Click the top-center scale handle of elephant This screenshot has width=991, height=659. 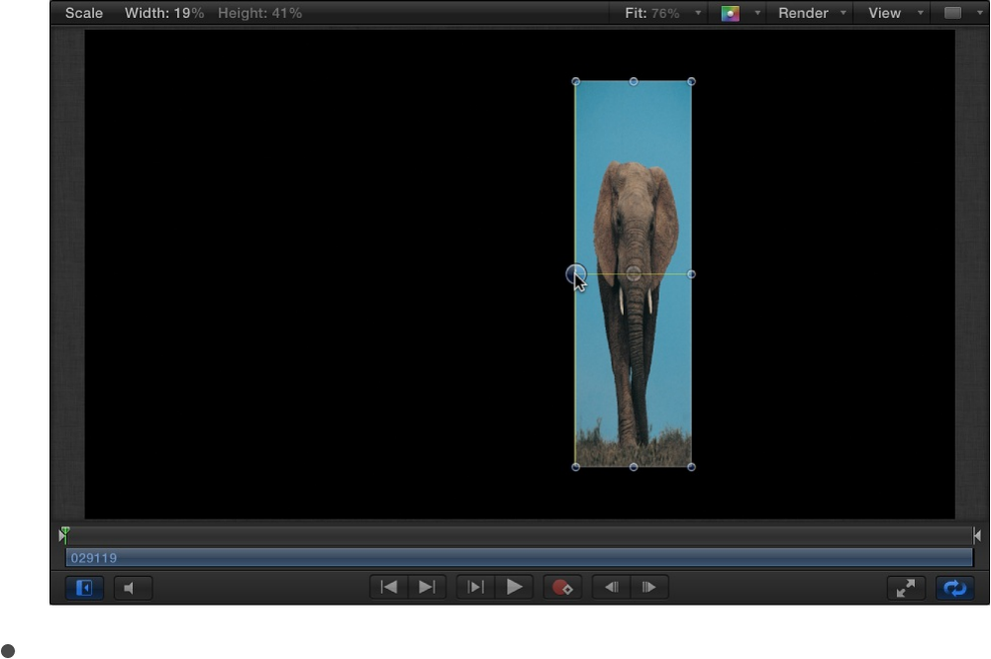(634, 81)
